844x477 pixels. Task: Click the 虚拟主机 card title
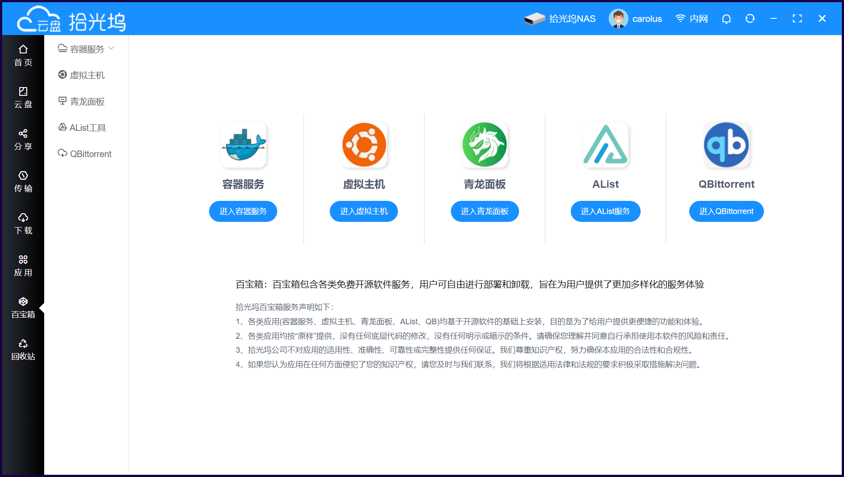click(364, 184)
